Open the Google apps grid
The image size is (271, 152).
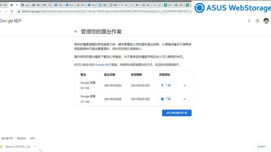pyautogui.click(x=257, y=21)
